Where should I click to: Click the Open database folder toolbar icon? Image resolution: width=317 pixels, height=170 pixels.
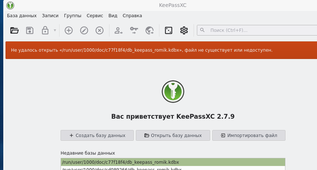14,30
